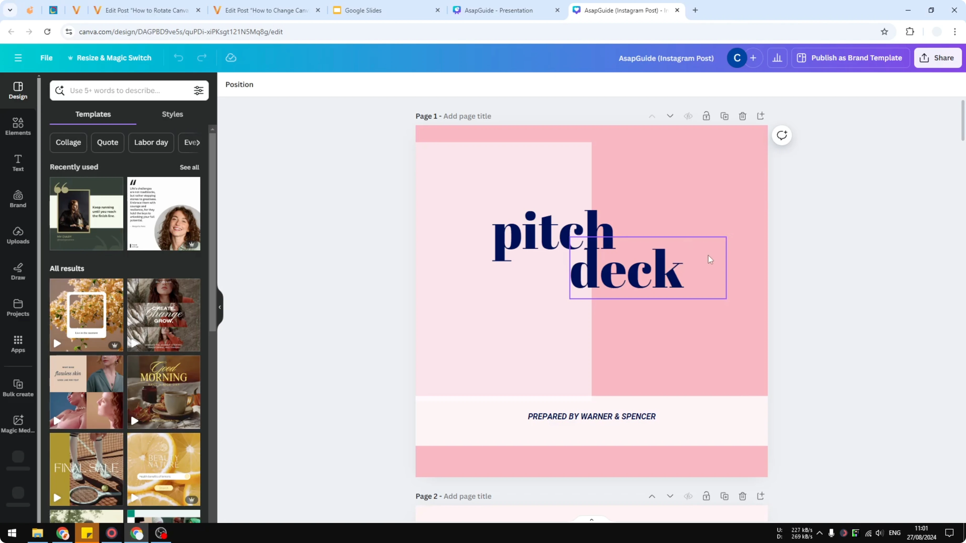Click the templates panel scrollbar
966x543 pixels.
click(x=212, y=232)
